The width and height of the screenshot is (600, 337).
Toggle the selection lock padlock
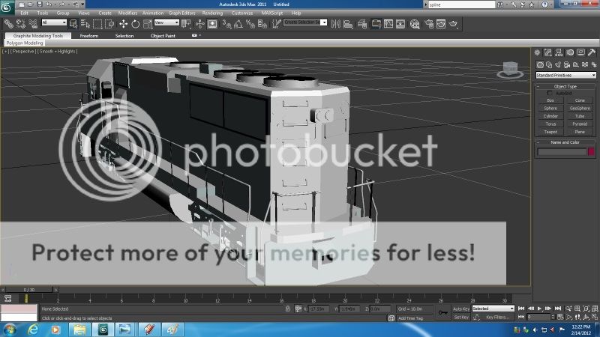point(288,309)
